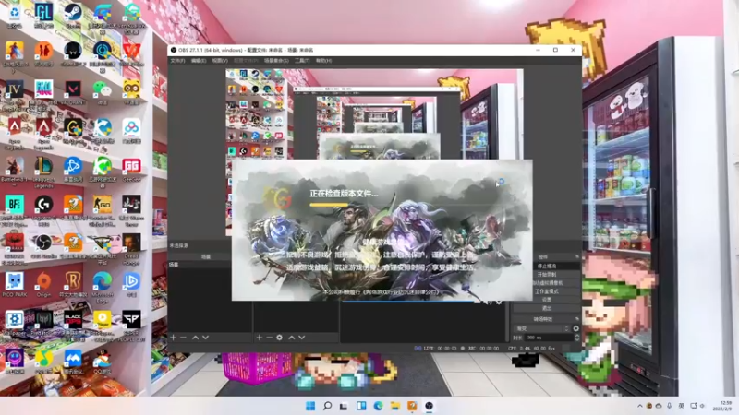Viewport: 739px width, 415px height.
Task: Move source down with arrow in Sources panel
Action: (x=302, y=338)
